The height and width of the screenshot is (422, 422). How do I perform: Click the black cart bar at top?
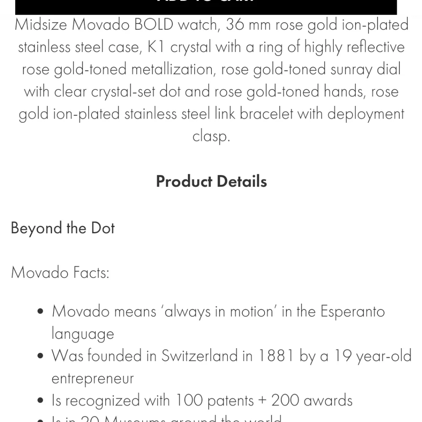211,4
